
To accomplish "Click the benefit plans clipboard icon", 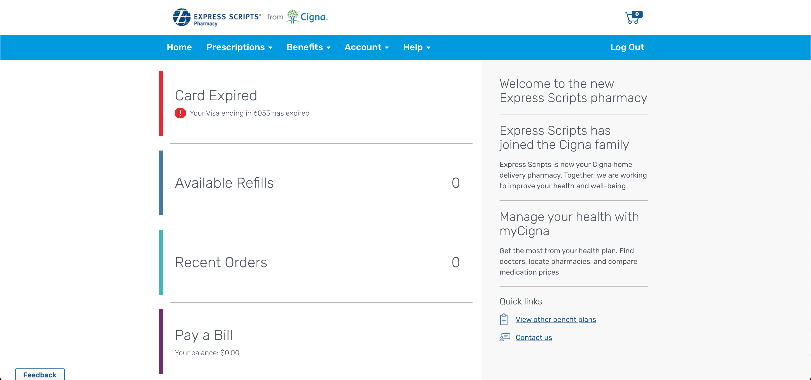I will (x=504, y=319).
